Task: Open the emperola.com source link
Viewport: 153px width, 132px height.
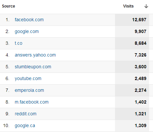Action: click(x=29, y=90)
